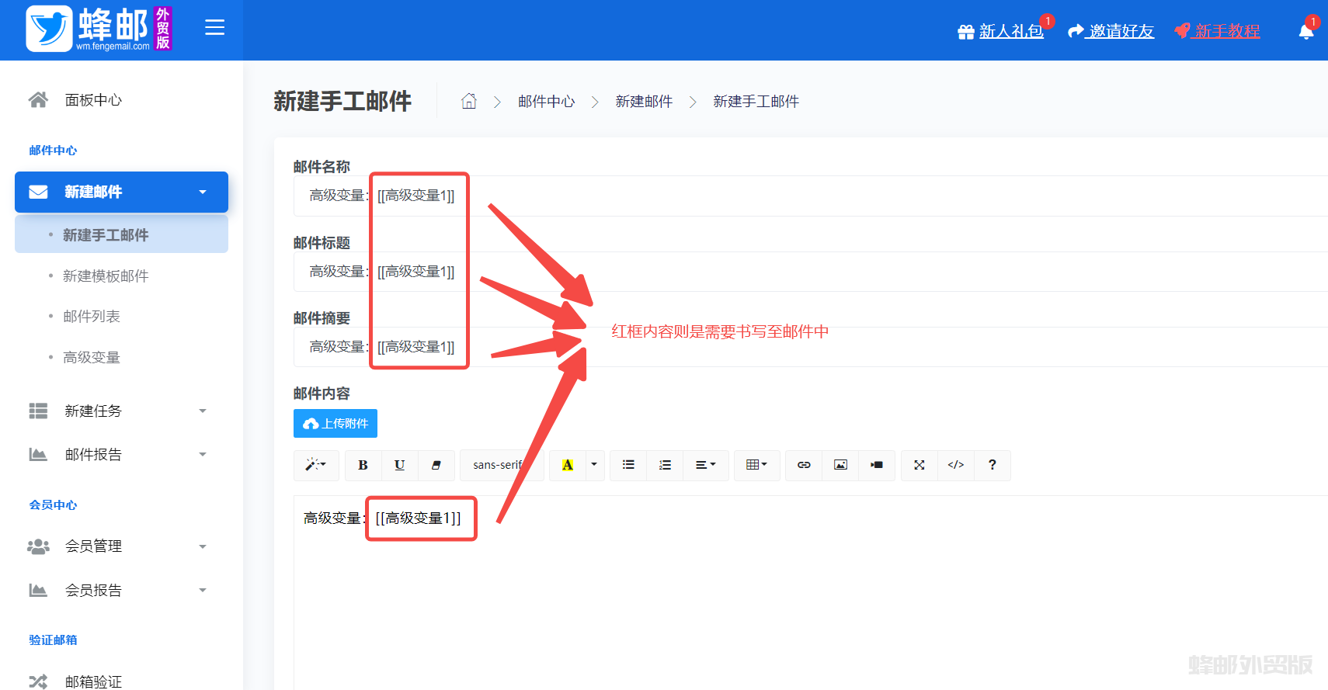Viewport: 1328px width, 690px height.
Task: Insert a picture with the image icon
Action: tap(840, 465)
